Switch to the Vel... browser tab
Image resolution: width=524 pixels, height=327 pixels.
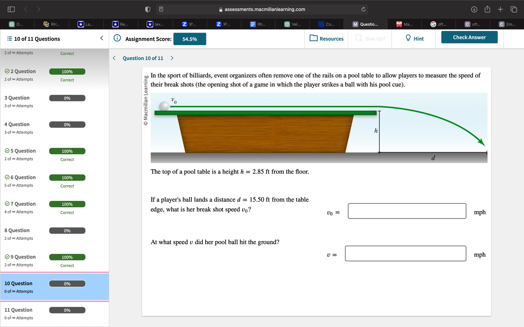(292, 24)
